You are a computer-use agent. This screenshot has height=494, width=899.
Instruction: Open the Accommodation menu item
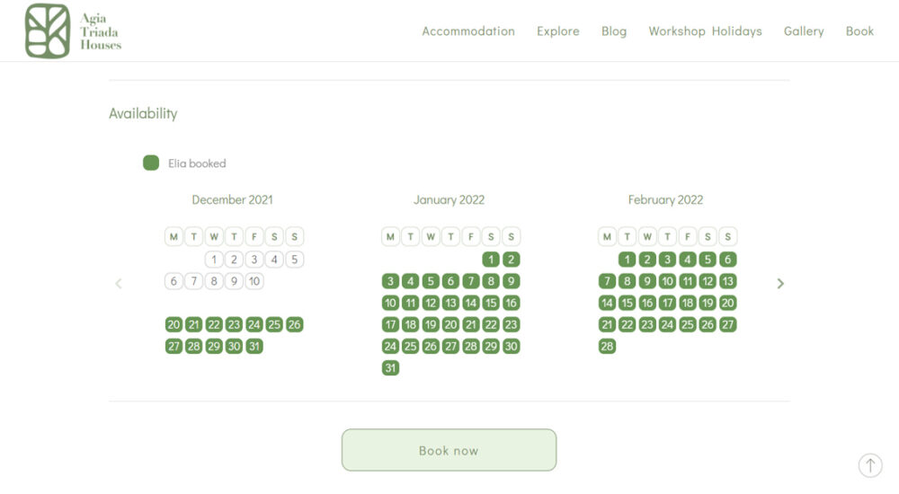tap(468, 31)
